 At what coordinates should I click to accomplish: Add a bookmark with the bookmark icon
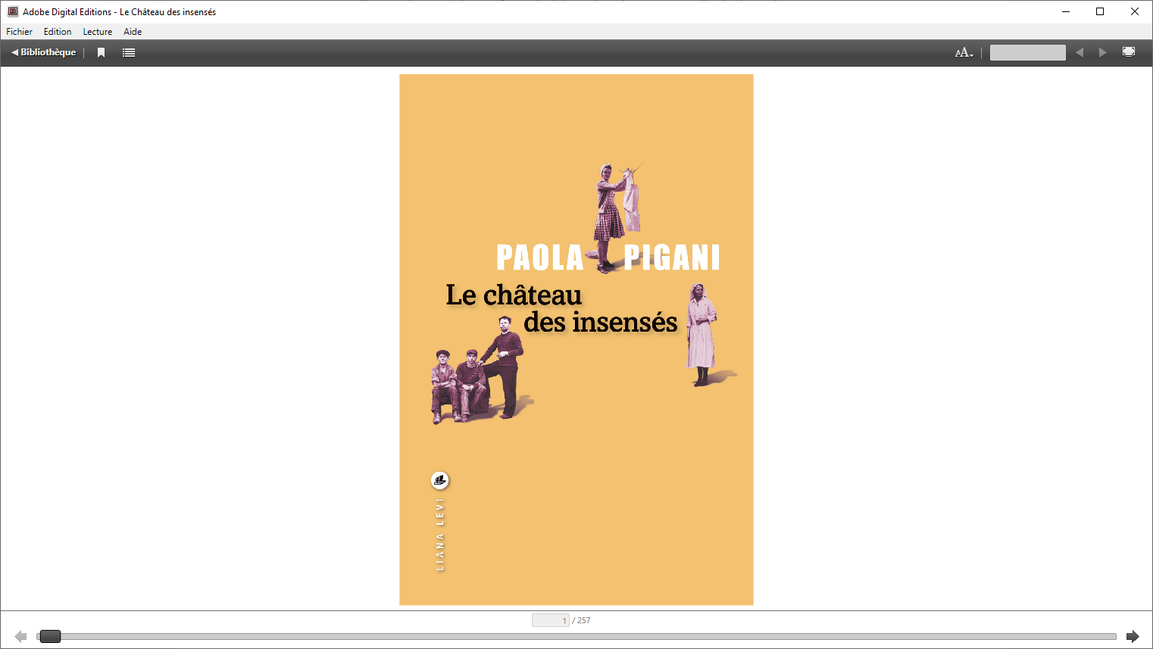[x=101, y=52]
